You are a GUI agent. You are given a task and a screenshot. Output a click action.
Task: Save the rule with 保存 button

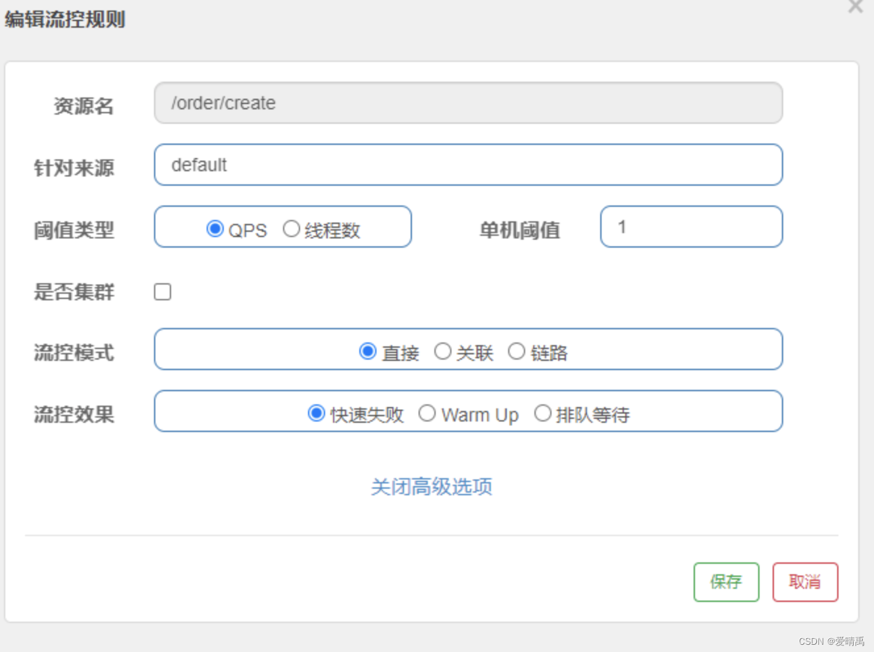pyautogui.click(x=726, y=582)
